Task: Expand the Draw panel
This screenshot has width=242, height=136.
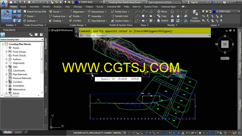Action: point(145,25)
